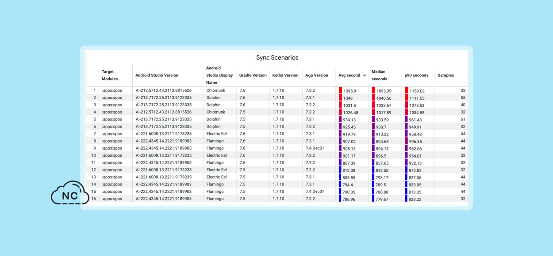
Task: Click the avg value 867.39
Action: click(x=349, y=163)
